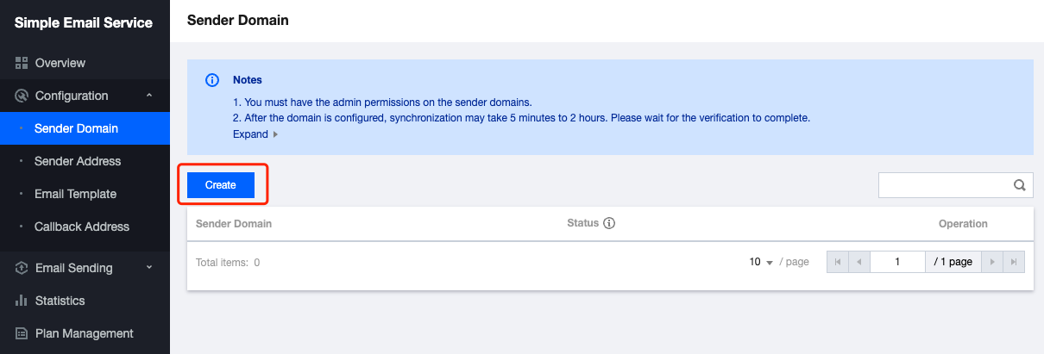The height and width of the screenshot is (354, 1044).
Task: Select Email Template in sidebar
Action: (x=75, y=194)
